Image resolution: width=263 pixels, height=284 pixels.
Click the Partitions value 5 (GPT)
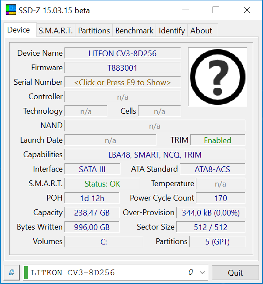[x=217, y=241]
